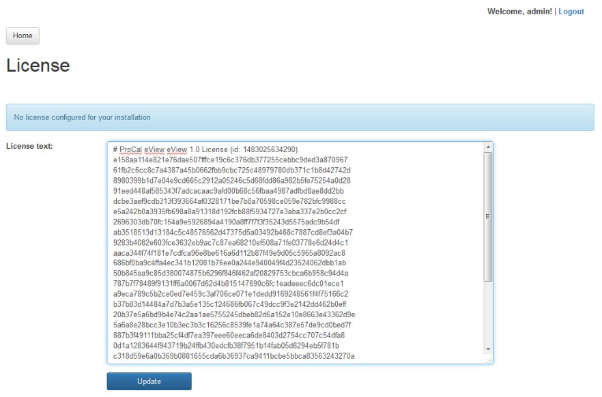The width and height of the screenshot is (602, 397).
Task: Click the 'License' page heading
Action: [38, 65]
